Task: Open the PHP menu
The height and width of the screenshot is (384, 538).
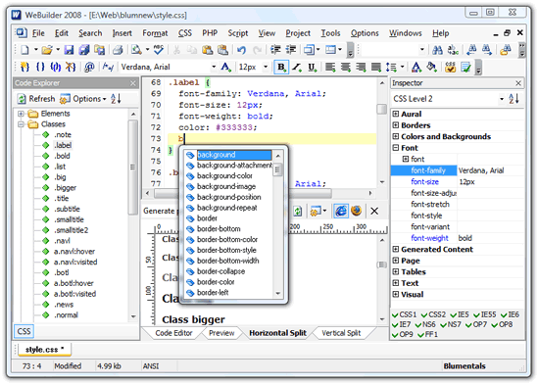Action: point(210,33)
